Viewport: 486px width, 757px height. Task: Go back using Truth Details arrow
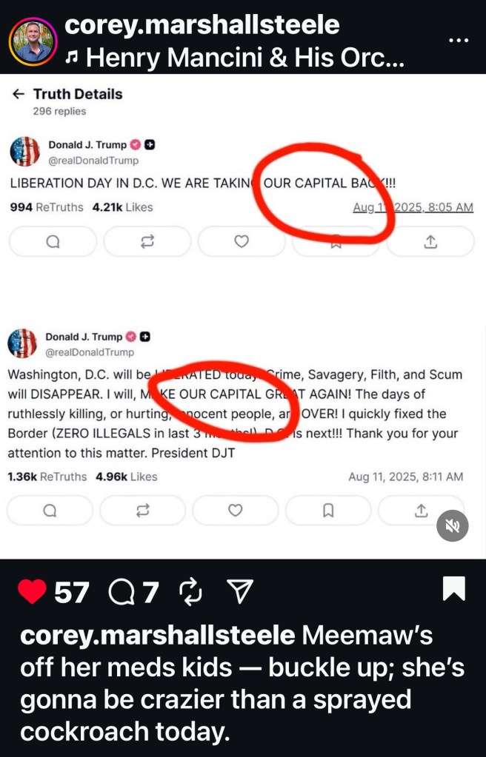pos(19,94)
